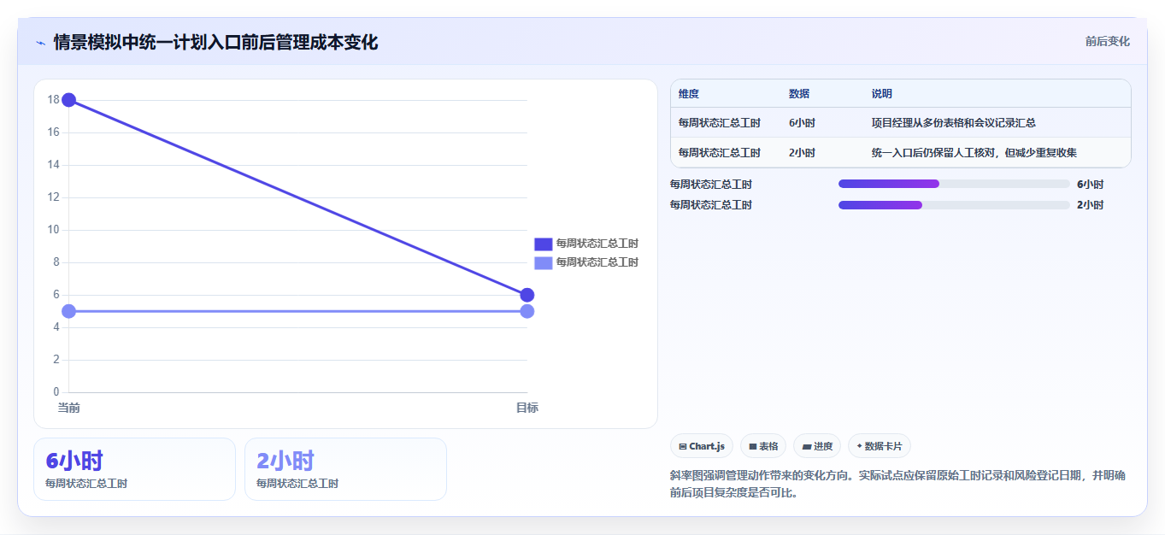Toggle the light purple legend swatch

(544, 262)
